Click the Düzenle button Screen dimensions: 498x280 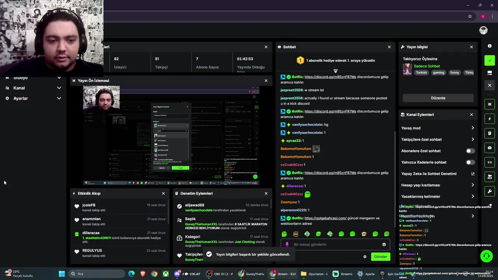tap(438, 98)
